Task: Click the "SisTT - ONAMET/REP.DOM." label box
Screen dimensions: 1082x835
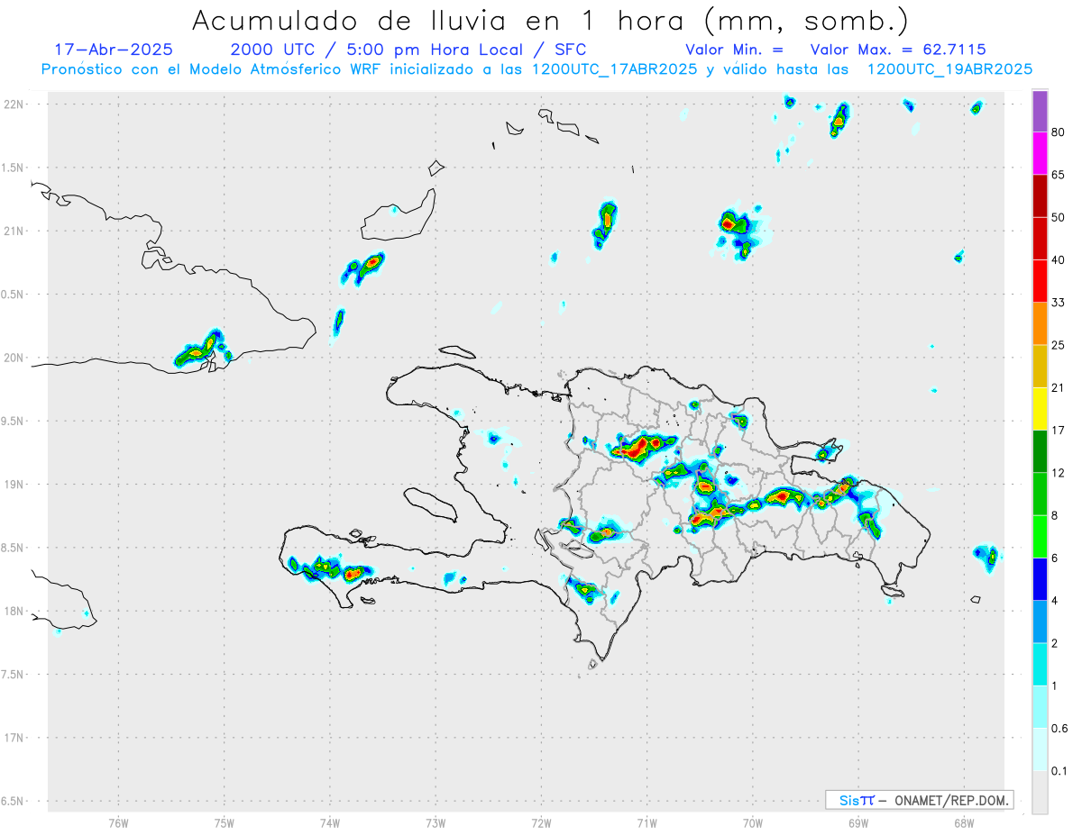Action: point(919,800)
